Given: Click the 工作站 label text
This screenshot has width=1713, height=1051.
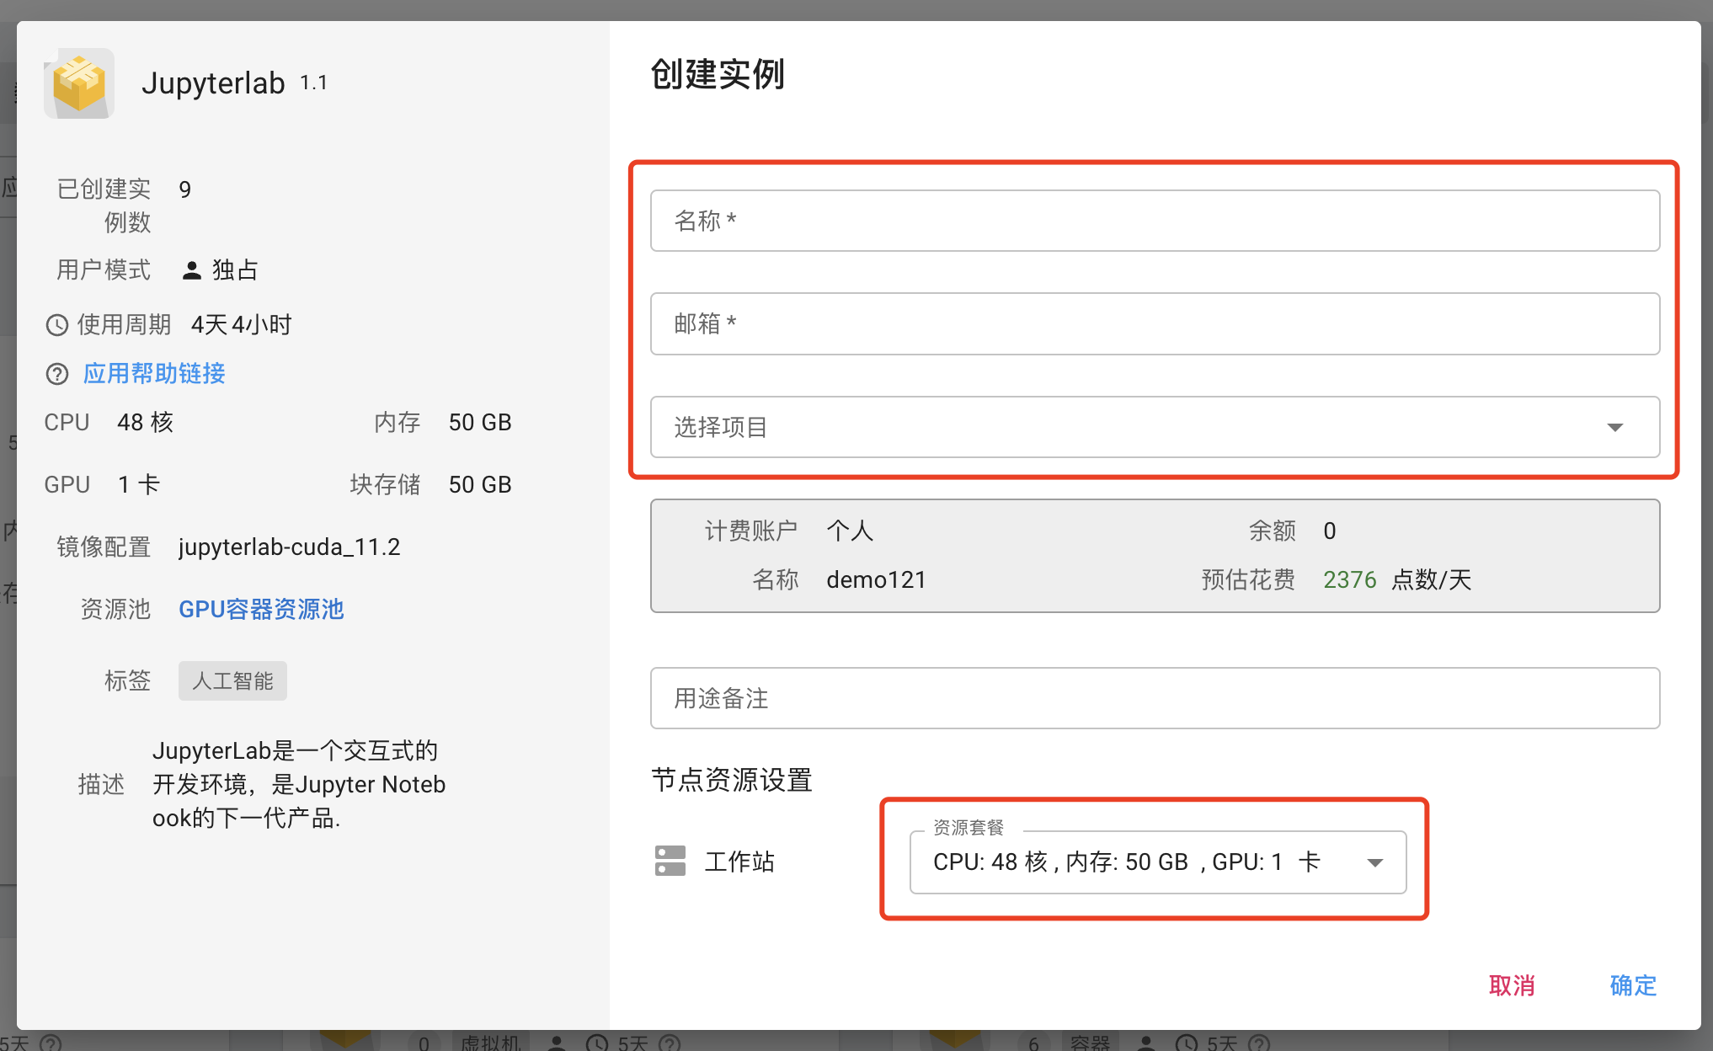Looking at the screenshot, I should 739,862.
